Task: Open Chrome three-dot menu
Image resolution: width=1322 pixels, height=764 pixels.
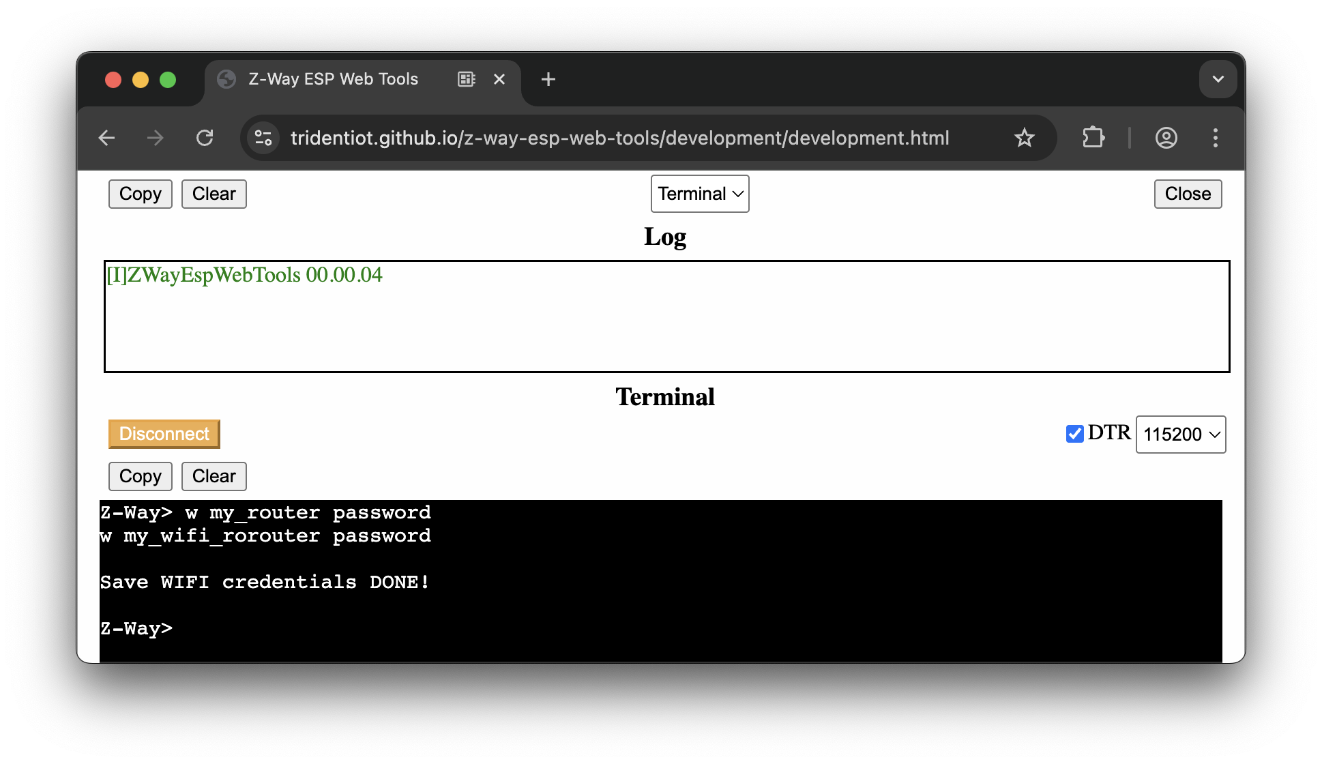Action: pos(1215,138)
